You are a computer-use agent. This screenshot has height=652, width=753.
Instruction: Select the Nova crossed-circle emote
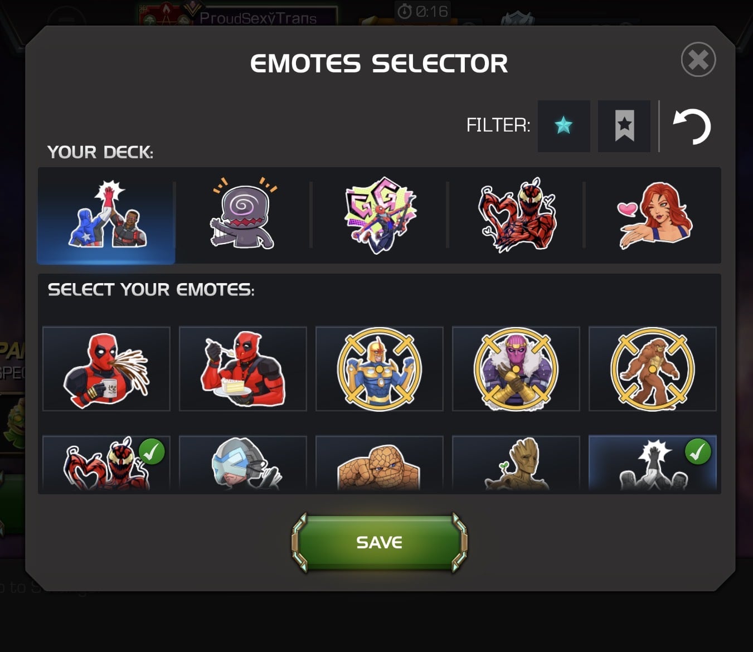tap(380, 369)
